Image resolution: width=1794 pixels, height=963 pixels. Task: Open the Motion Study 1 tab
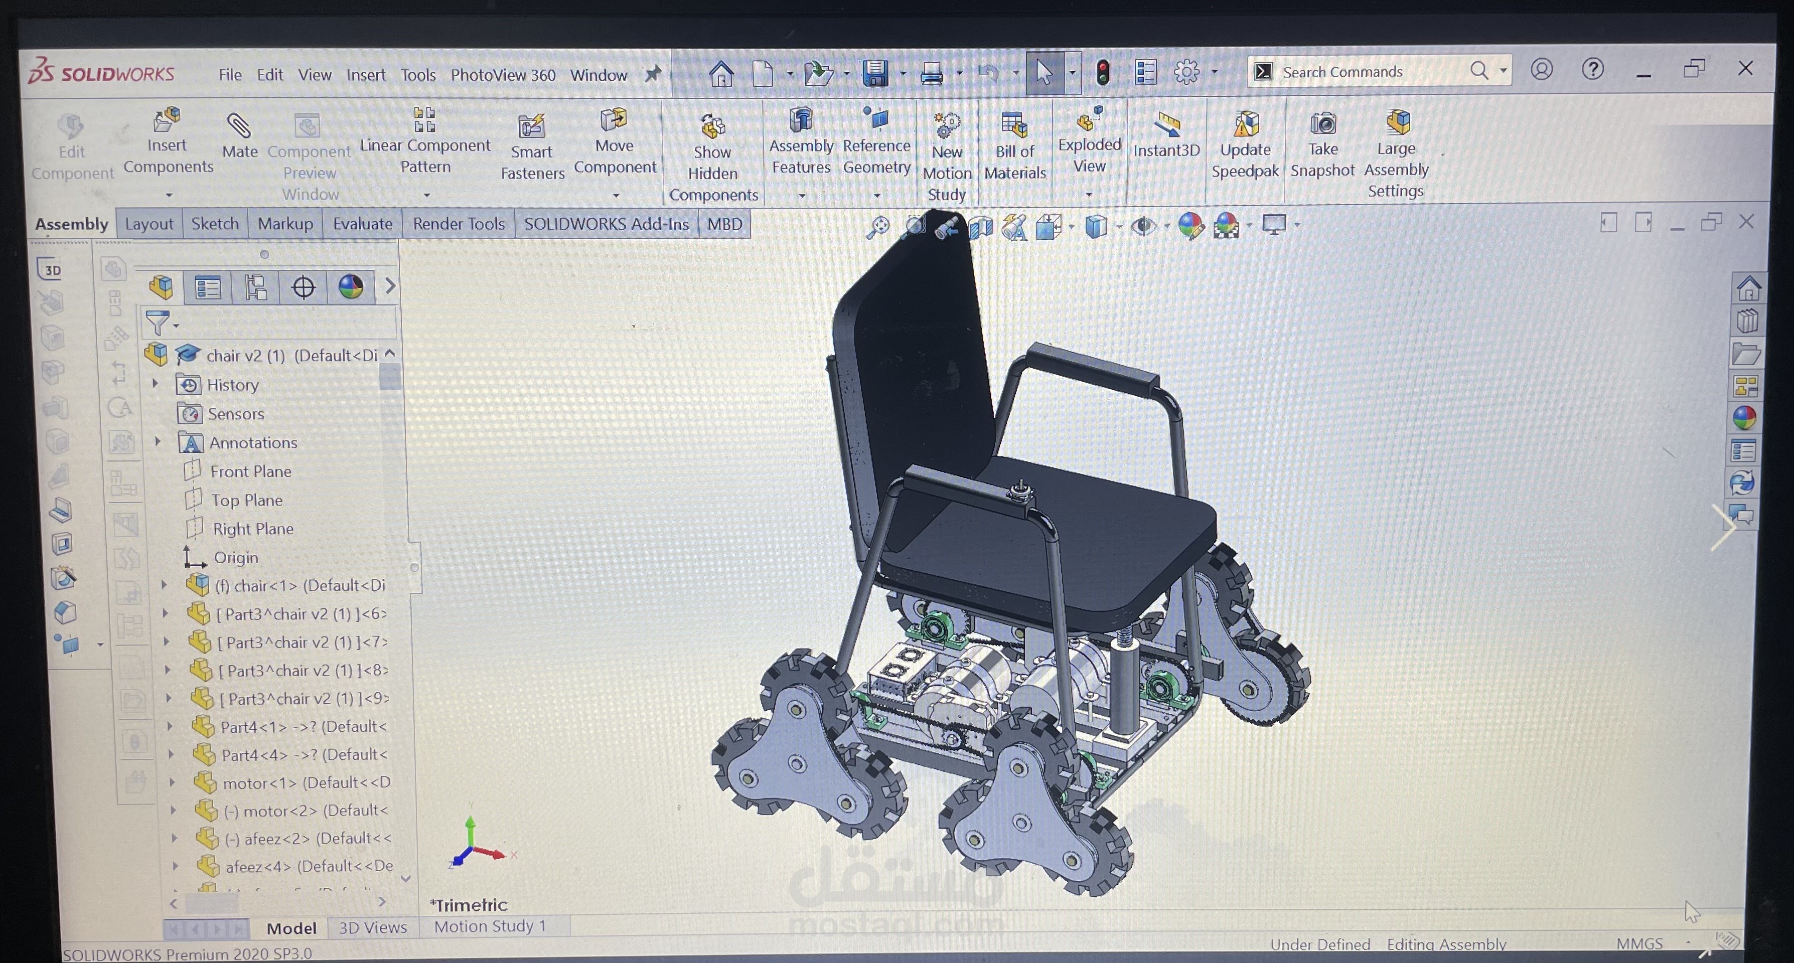[490, 926]
